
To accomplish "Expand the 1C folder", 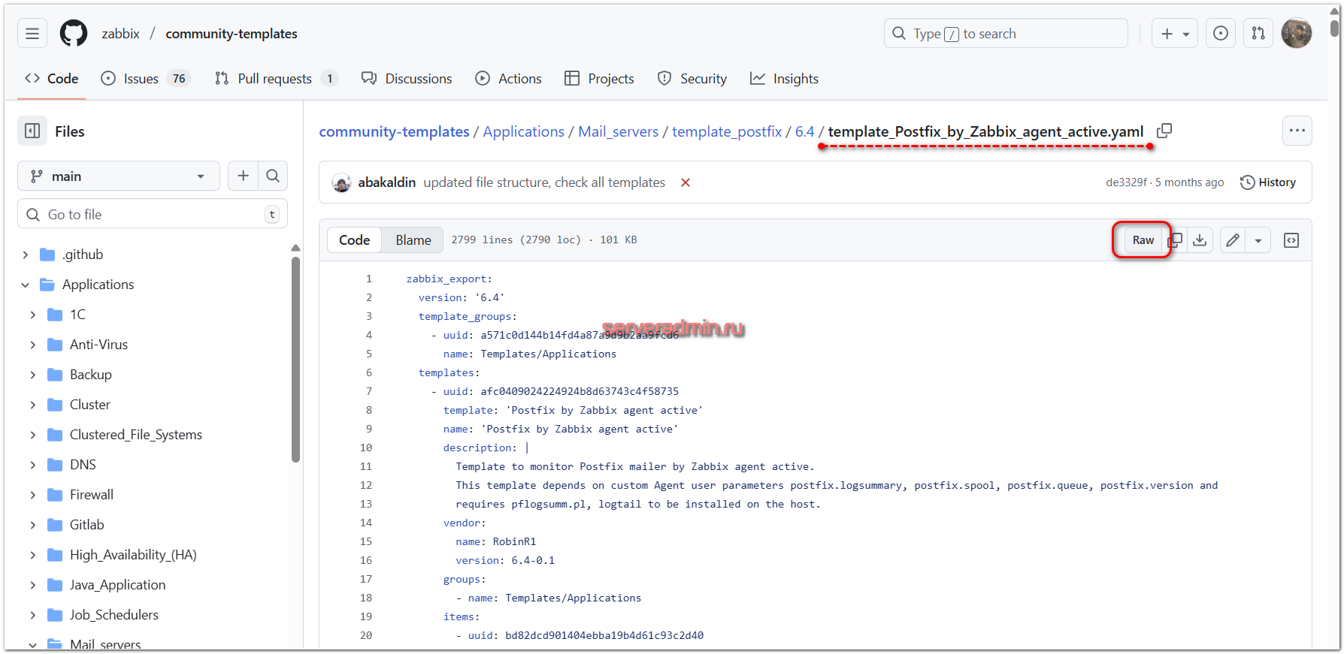I will [32, 315].
